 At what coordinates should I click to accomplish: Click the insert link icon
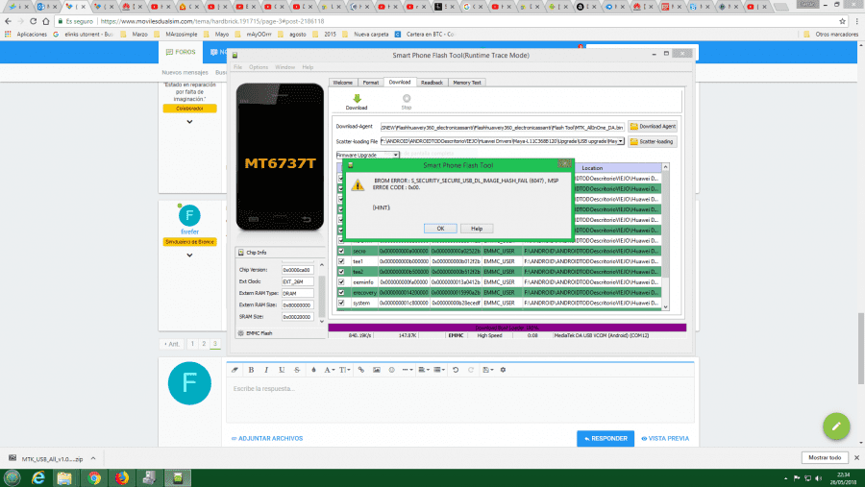[360, 370]
